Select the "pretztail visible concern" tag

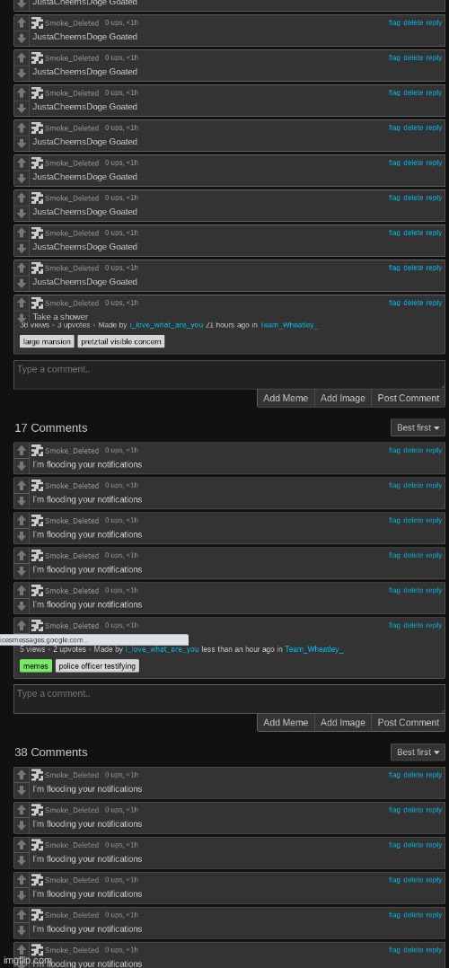point(121,341)
